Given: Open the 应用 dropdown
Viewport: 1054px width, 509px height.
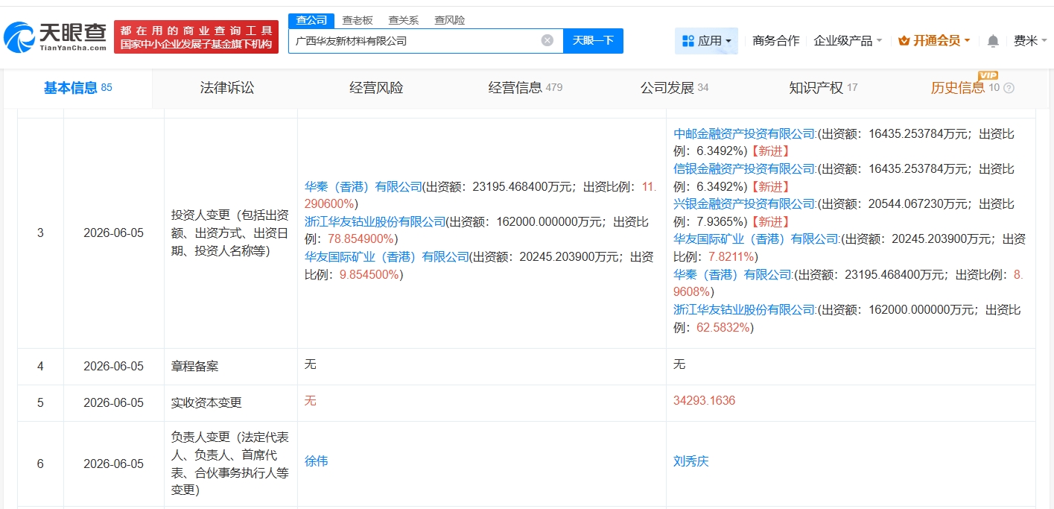Looking at the screenshot, I should pyautogui.click(x=706, y=41).
